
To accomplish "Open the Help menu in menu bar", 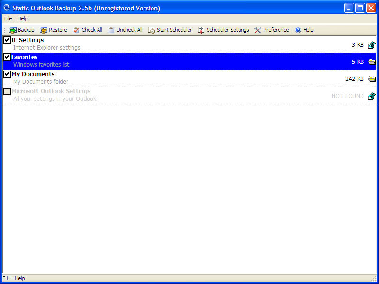I will pyautogui.click(x=22, y=18).
